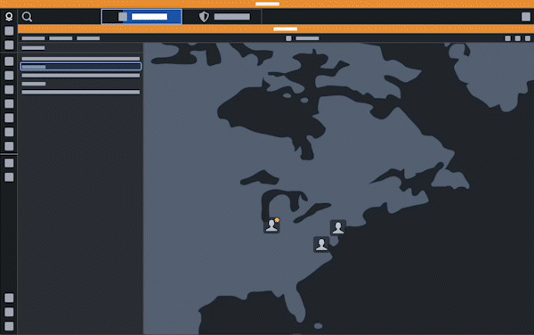Click the first sidebar icon below the logo
The height and width of the screenshot is (335, 534).
pyautogui.click(x=9, y=31)
